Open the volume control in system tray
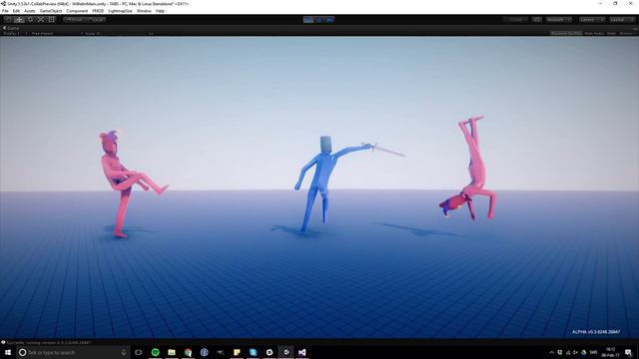This screenshot has height=359, width=639. (x=575, y=352)
